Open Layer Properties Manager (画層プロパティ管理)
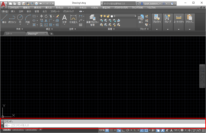This screenshot has height=133, width=206. point(92,20)
